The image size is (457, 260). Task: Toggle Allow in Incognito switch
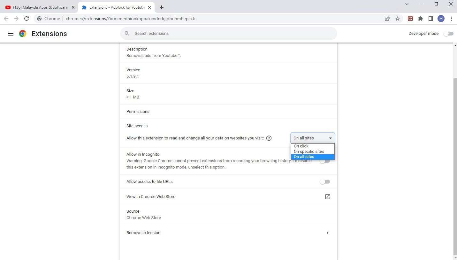[x=325, y=161]
